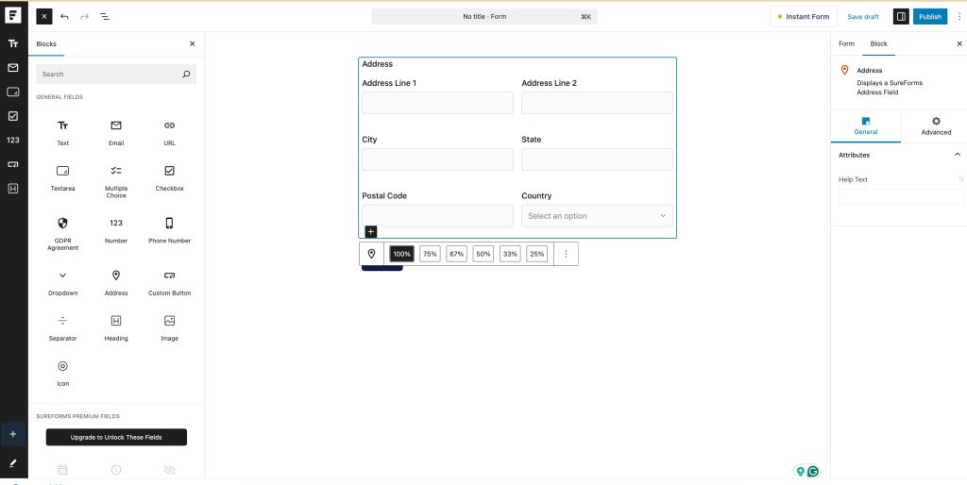Screen dimensions: 967x485
Task: Insert the Image block
Action: (x=169, y=326)
